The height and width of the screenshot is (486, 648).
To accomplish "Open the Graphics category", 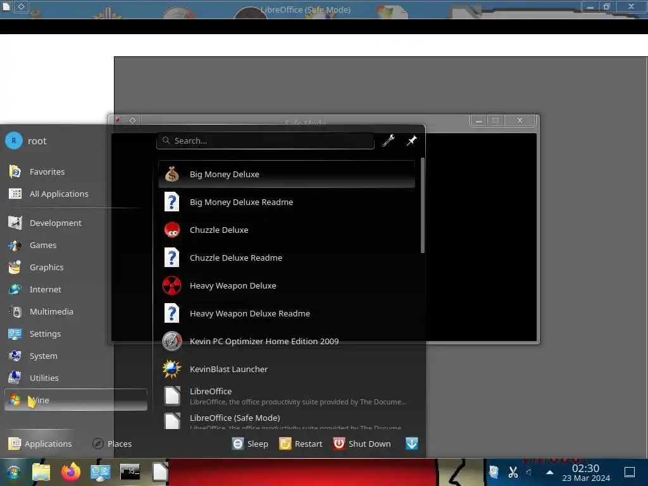I will 76,268.
